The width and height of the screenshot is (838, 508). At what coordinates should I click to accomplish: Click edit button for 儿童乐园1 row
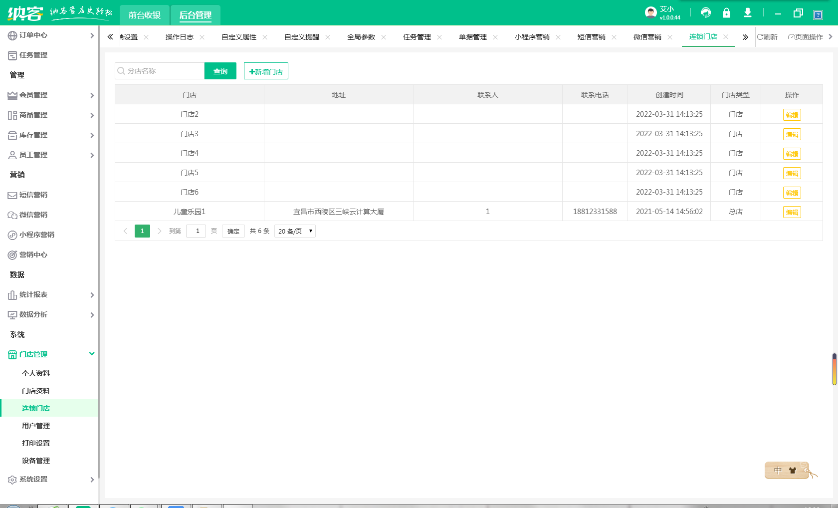click(x=792, y=212)
